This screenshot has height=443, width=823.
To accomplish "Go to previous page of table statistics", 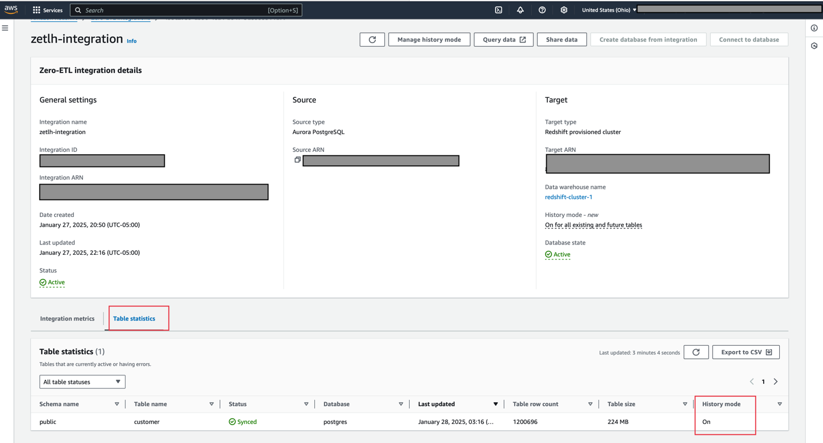I will point(752,381).
